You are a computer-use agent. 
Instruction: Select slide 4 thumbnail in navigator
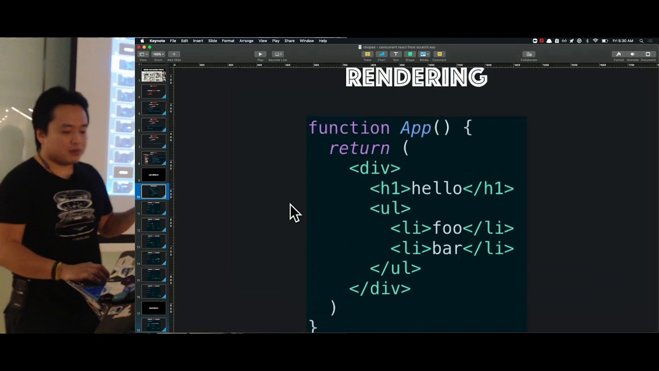(x=154, y=91)
